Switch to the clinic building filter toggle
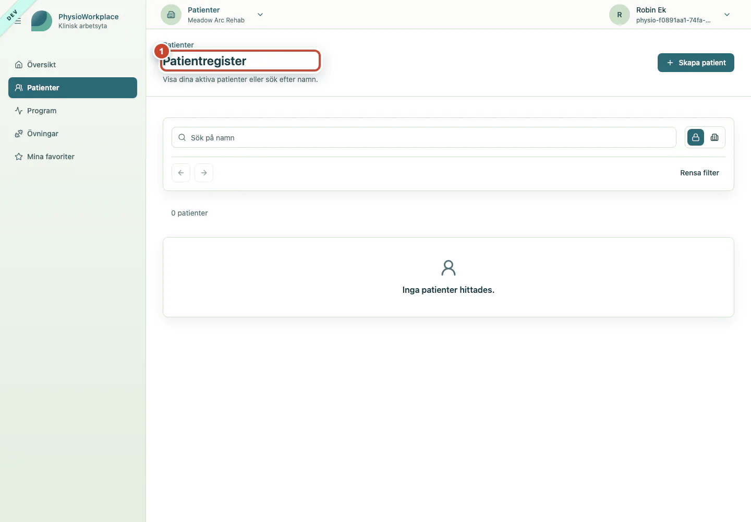The image size is (751, 522). click(714, 137)
